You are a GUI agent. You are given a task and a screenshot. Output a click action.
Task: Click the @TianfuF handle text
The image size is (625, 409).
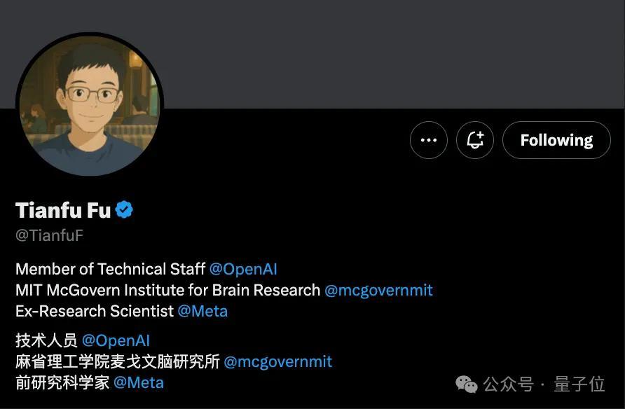click(50, 235)
